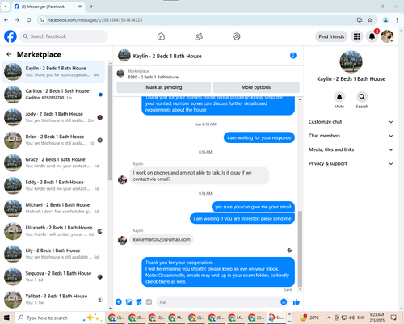Open Lily conversation
Image resolution: width=404 pixels, height=324 pixels.
pos(53,254)
